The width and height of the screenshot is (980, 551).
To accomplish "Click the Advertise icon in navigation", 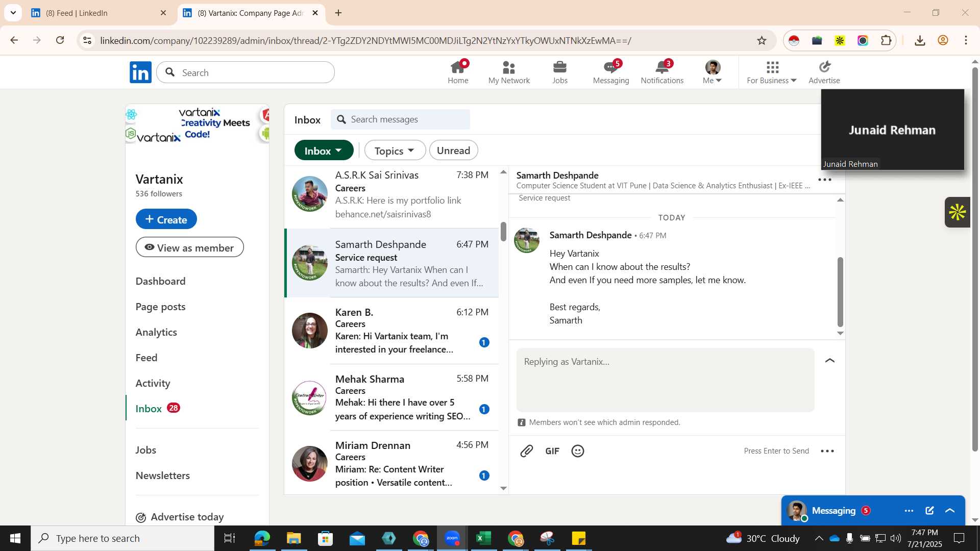I will [824, 72].
